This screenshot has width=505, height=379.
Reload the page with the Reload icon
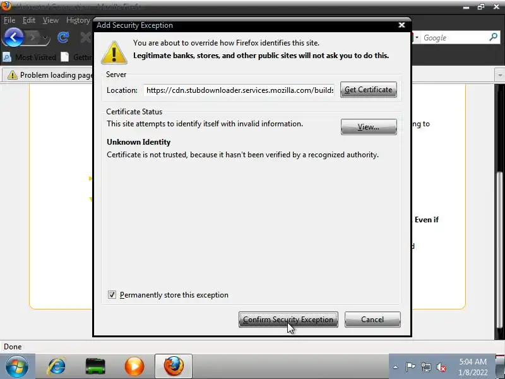click(x=62, y=38)
